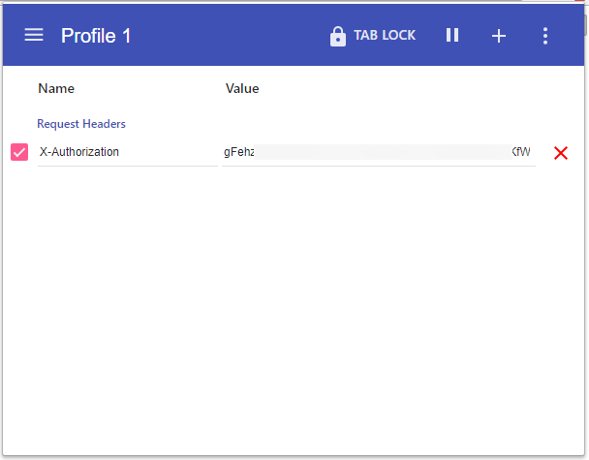Image resolution: width=589 pixels, height=460 pixels.
Task: Open the hamburger navigation menu
Action: coord(34,35)
